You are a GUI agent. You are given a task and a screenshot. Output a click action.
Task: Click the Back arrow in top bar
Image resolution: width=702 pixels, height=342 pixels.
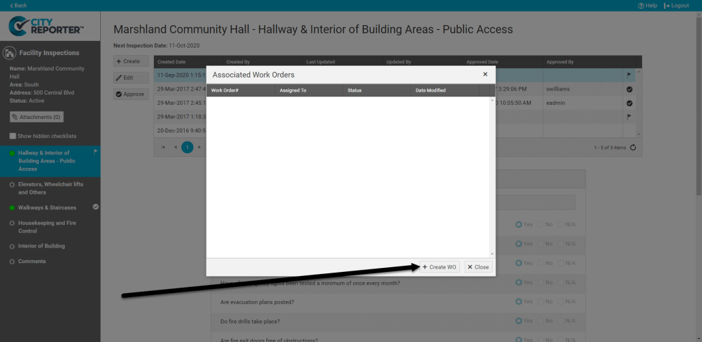coord(18,5)
